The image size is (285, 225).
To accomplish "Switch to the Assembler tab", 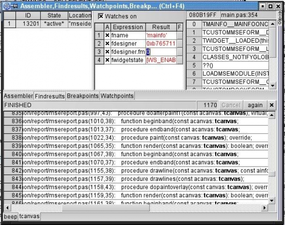I will (18, 96).
